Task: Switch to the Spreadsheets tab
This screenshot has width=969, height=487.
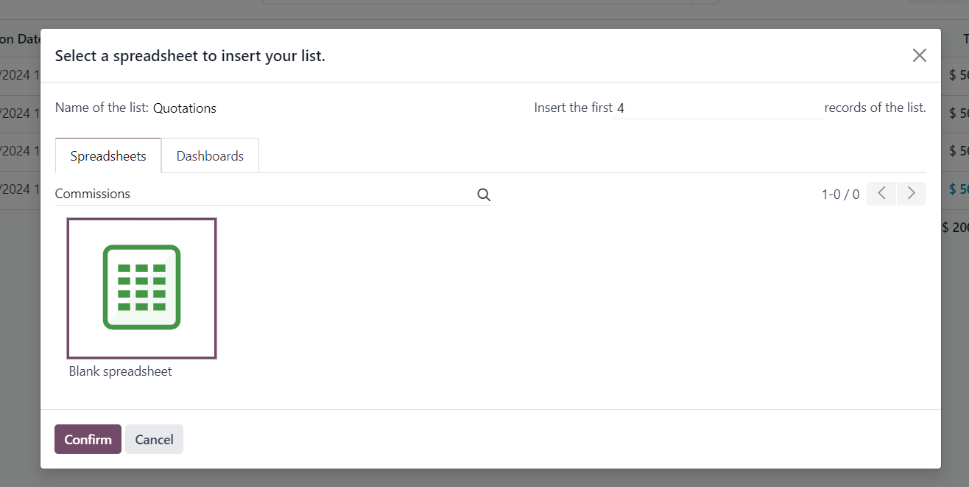Action: pyautogui.click(x=108, y=156)
